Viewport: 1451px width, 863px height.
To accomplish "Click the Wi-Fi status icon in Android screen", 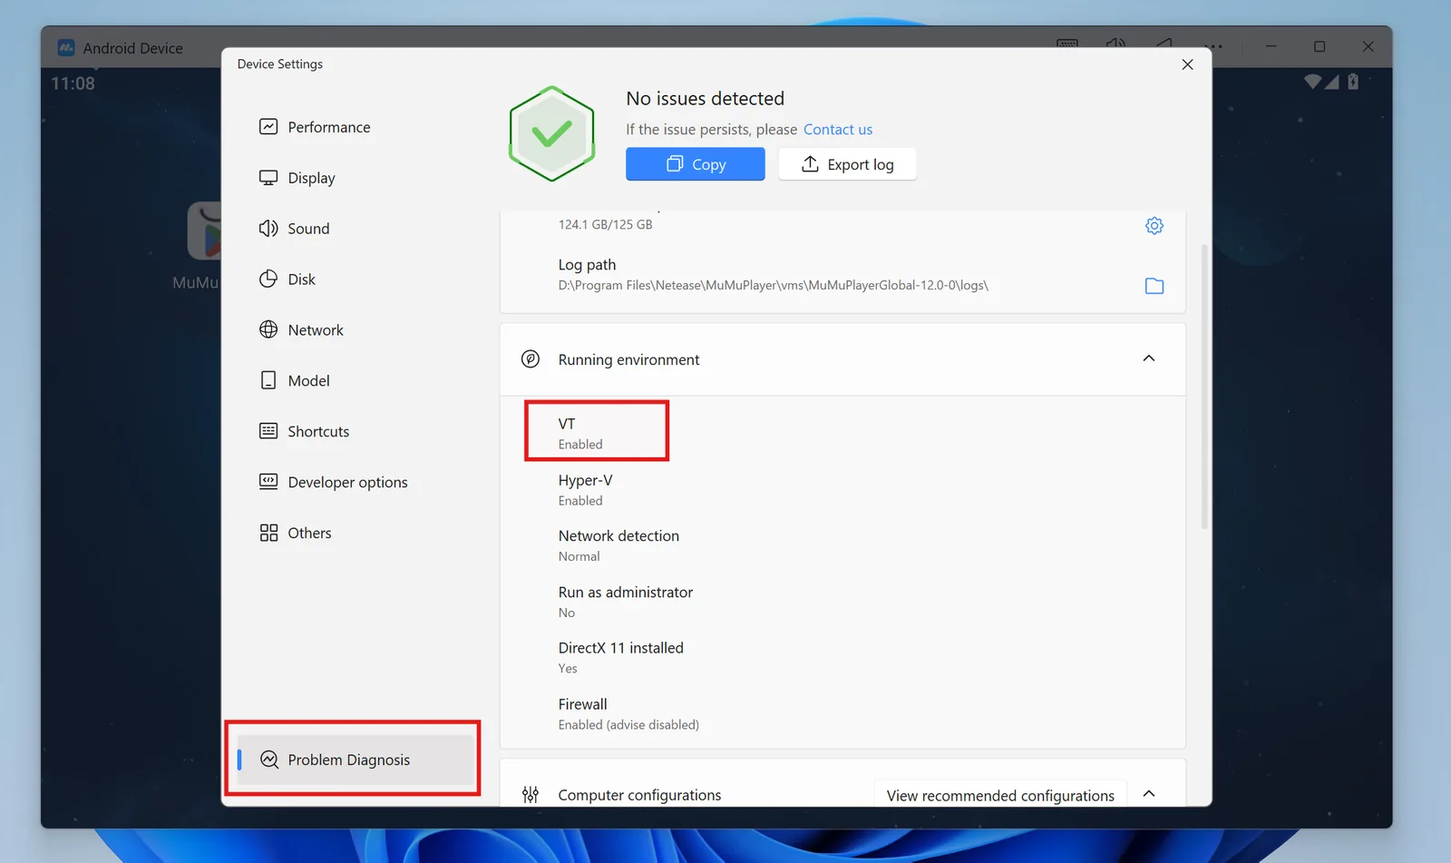I will tap(1312, 82).
